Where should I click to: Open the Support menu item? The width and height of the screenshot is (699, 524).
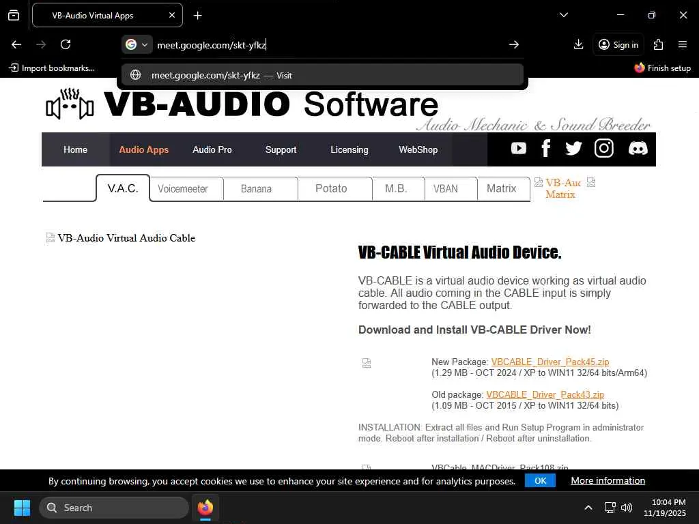point(281,149)
